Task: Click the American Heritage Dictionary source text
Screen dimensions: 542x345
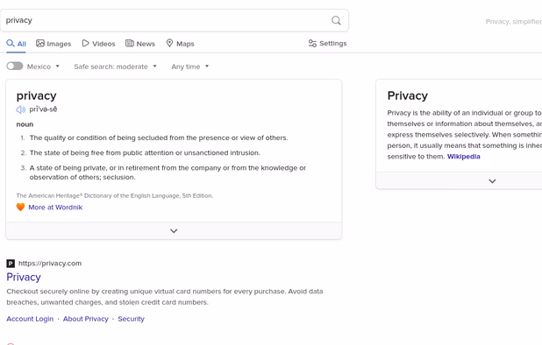Action: click(x=115, y=195)
